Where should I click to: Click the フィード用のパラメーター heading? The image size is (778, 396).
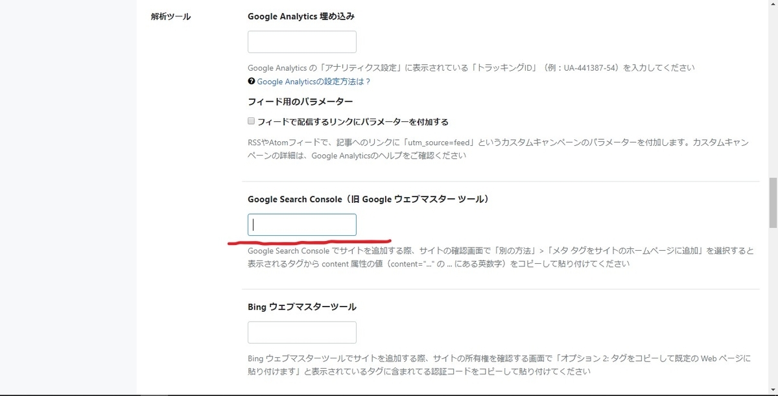coord(300,102)
